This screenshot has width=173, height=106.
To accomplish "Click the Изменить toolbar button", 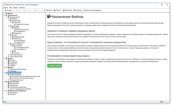I will coord(18,10).
